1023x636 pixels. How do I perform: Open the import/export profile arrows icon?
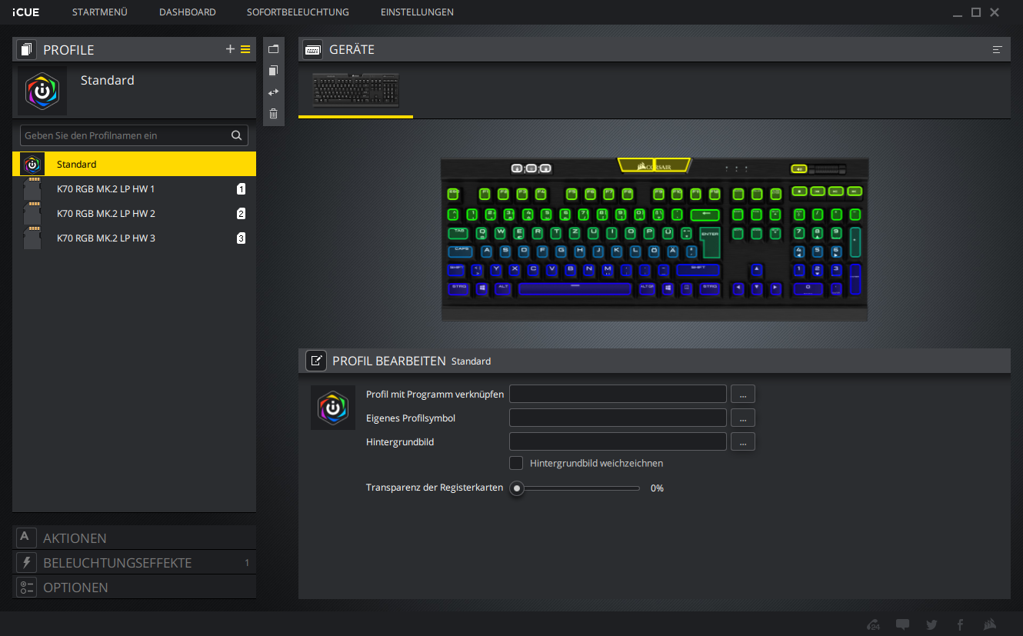coord(273,92)
